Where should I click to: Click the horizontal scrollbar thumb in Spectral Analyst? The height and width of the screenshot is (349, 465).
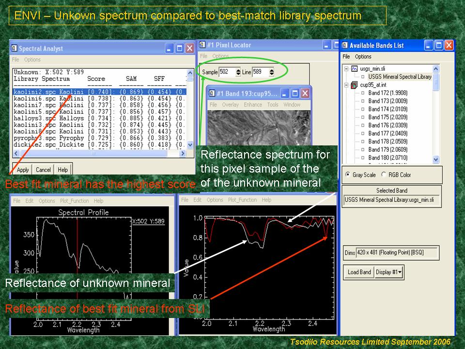(x=93, y=154)
